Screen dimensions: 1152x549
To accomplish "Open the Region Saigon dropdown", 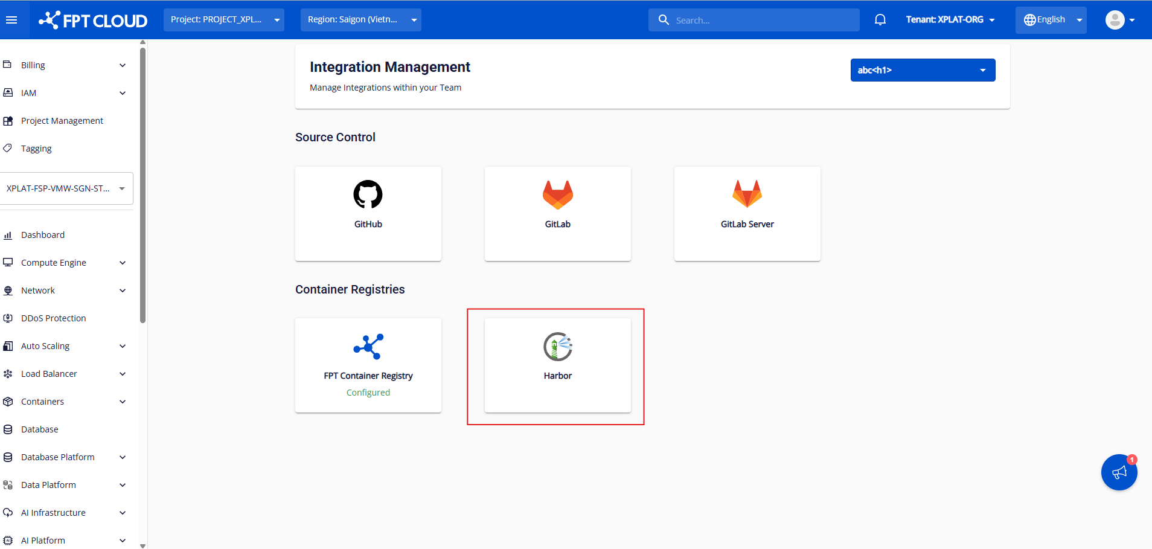I will [x=360, y=20].
